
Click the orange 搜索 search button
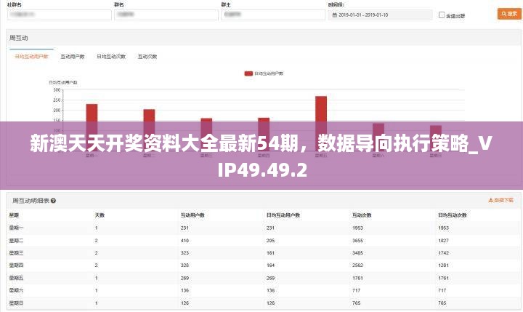(507, 14)
